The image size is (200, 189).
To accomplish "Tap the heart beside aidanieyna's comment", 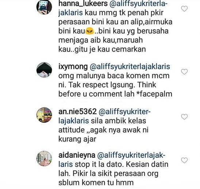I will coord(184,160).
